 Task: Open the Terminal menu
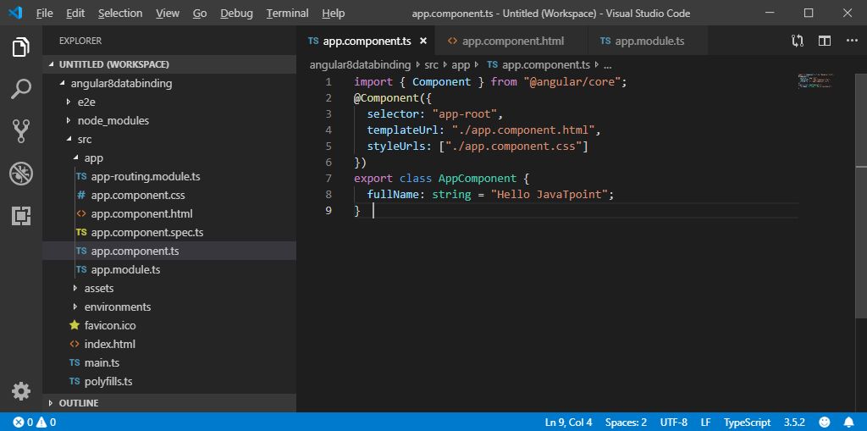pyautogui.click(x=286, y=13)
